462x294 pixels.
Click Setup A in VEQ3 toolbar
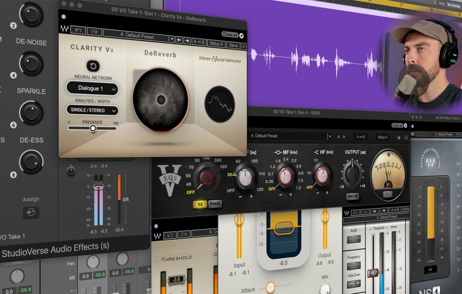[x=382, y=137]
